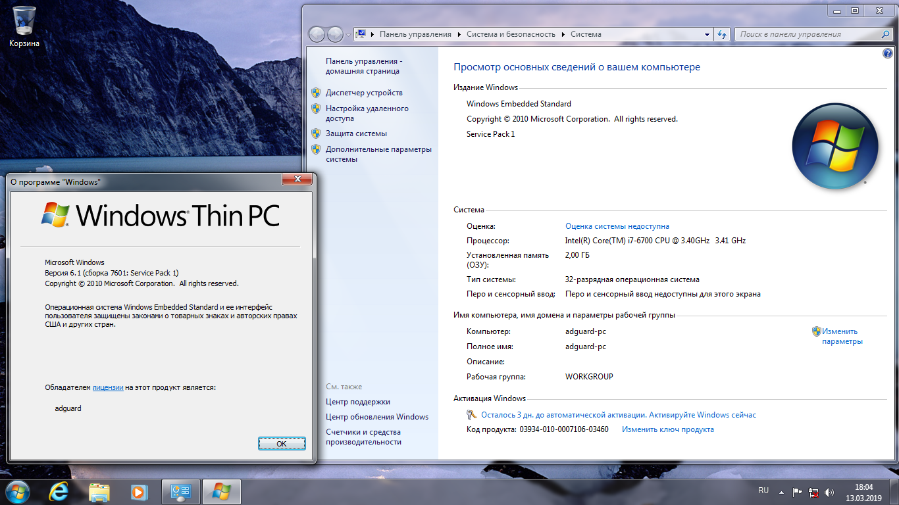This screenshot has width=899, height=505.
Task: Click the search magnifier icon
Action: click(x=886, y=34)
